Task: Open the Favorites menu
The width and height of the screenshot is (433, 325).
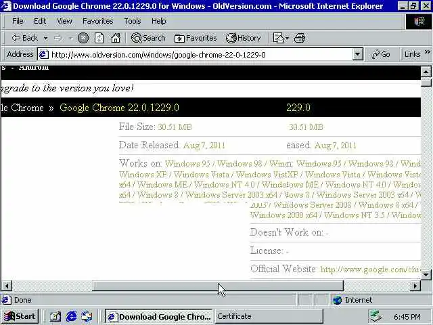Action: [97, 21]
